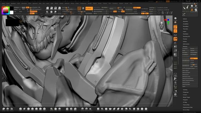Open the Zplugin menu
Screen dimensions: 201x113
(121, 3)
